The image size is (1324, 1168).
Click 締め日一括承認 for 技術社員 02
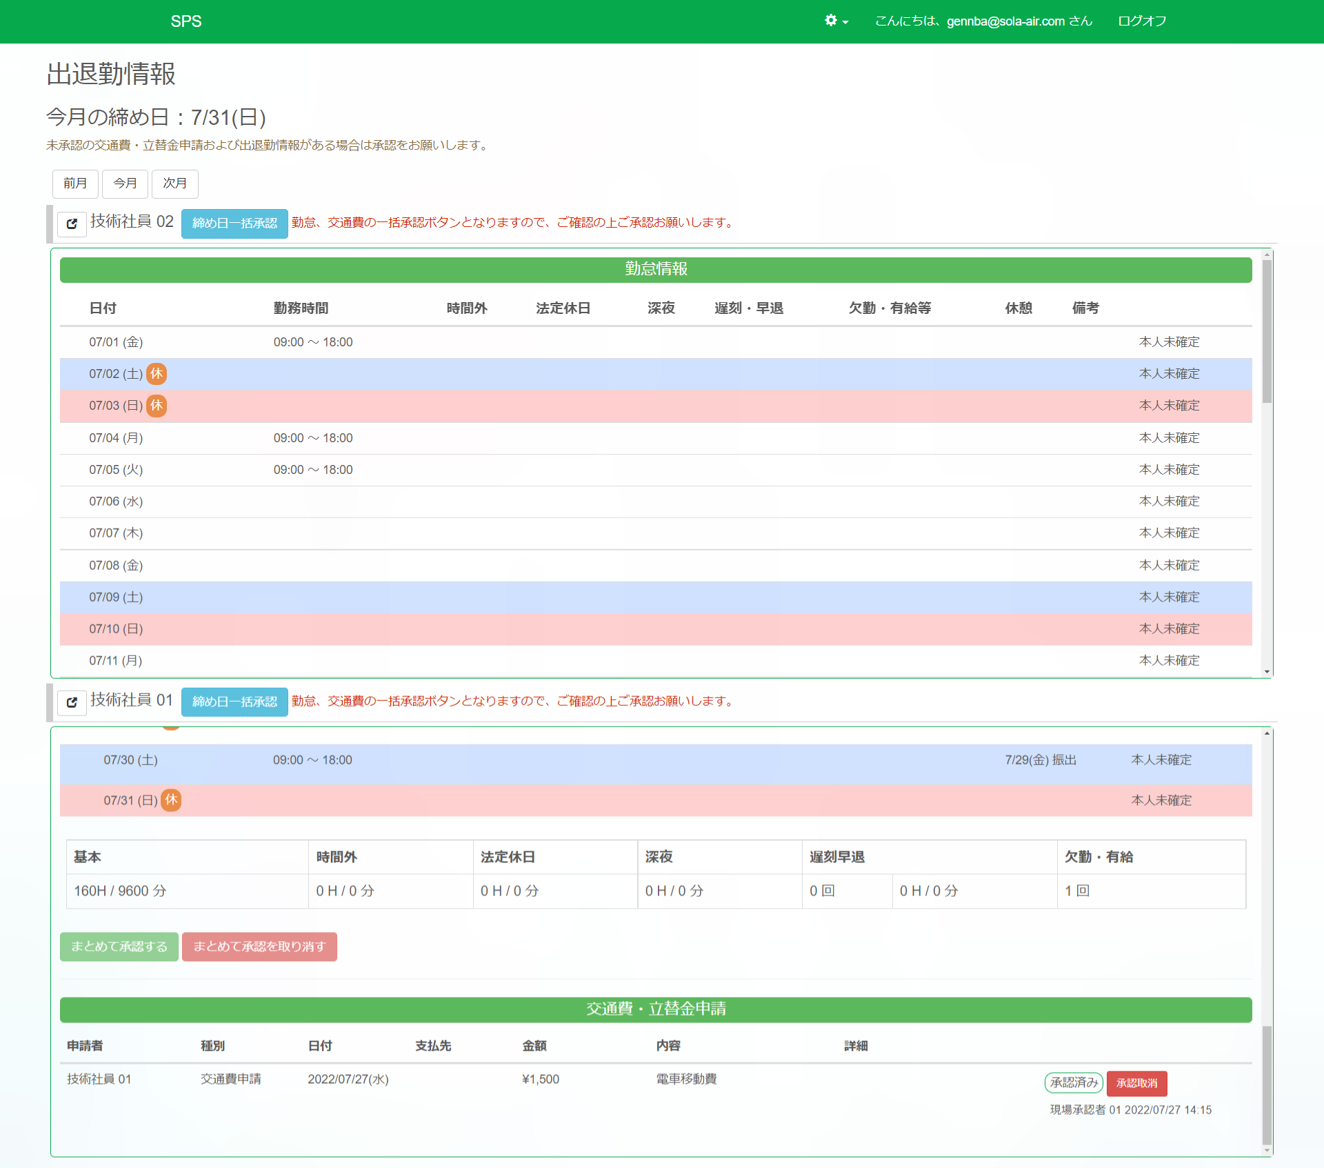234,224
